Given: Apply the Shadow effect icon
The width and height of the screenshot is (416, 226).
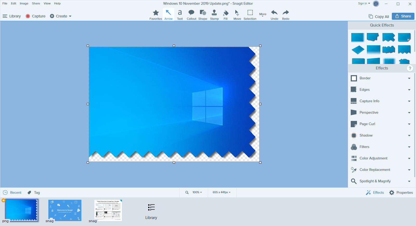Looking at the screenshot, I should pos(354,135).
